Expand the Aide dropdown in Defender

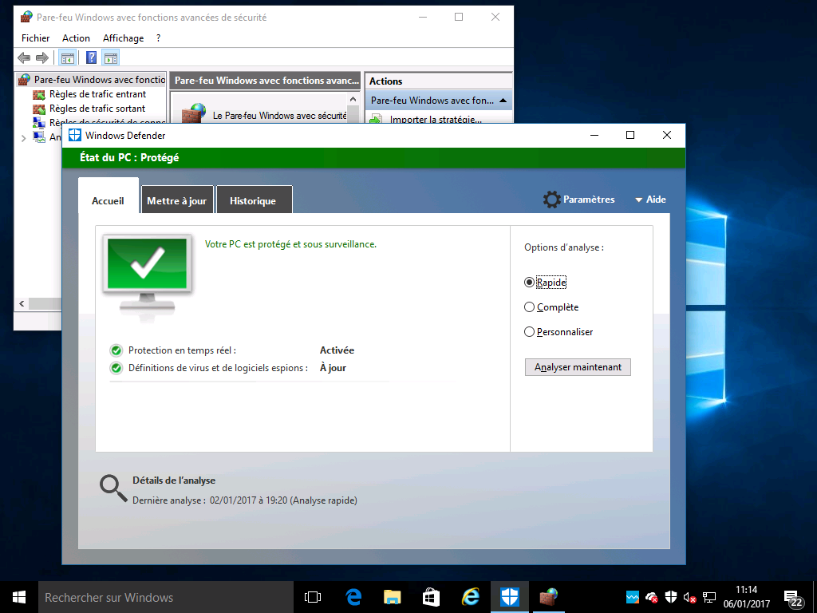[650, 200]
